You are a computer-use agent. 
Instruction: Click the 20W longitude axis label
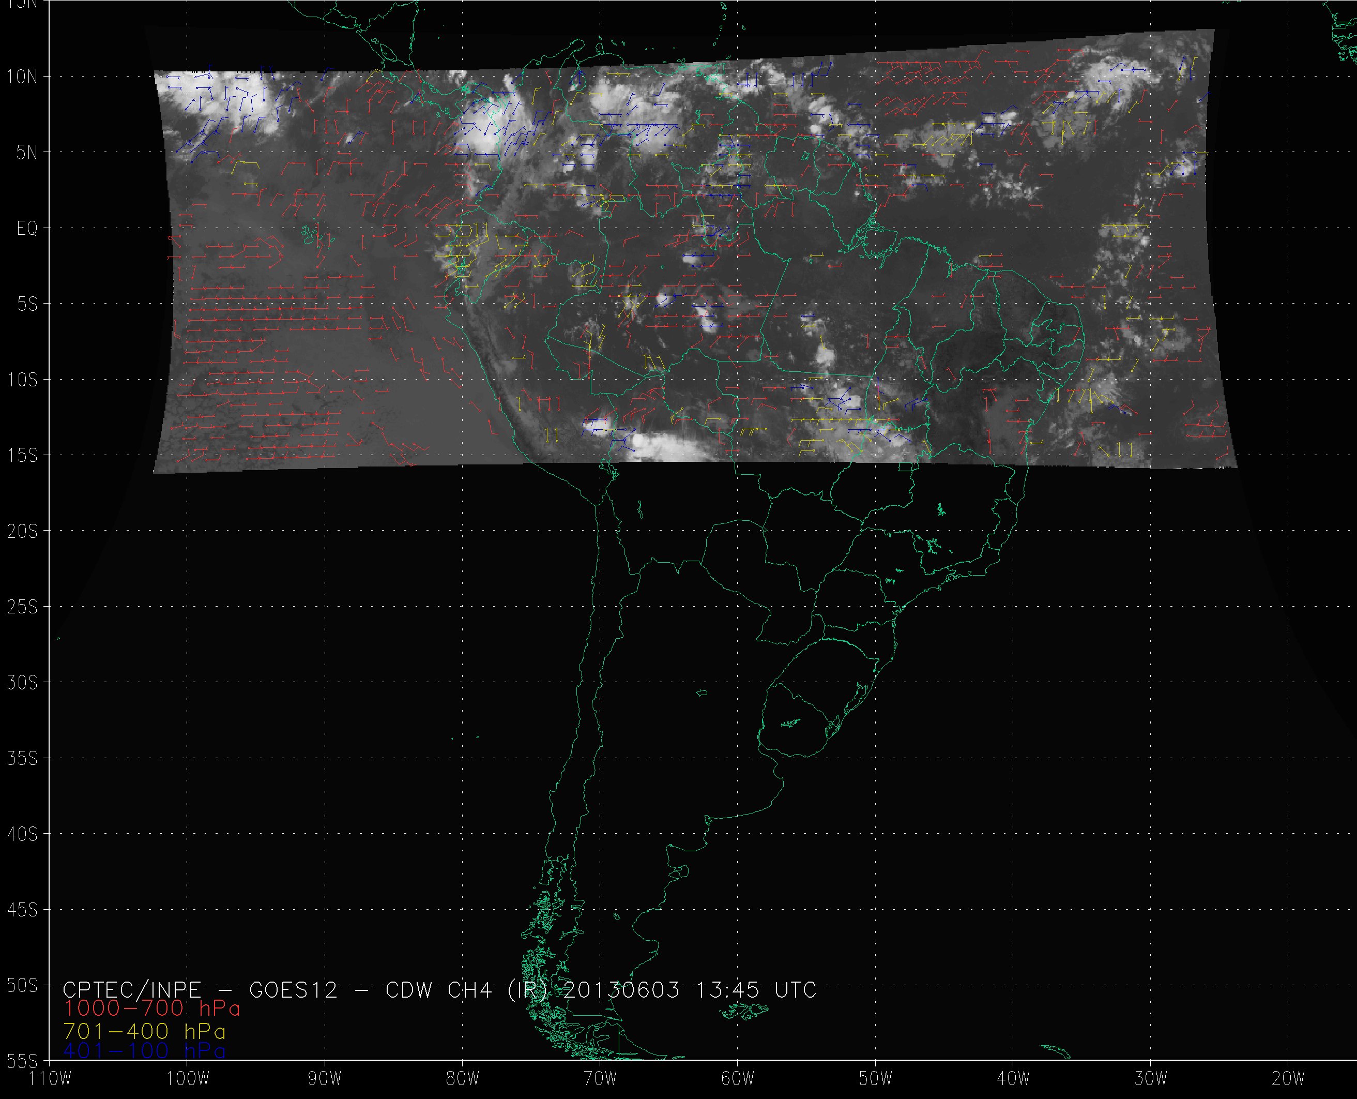click(x=1288, y=1078)
